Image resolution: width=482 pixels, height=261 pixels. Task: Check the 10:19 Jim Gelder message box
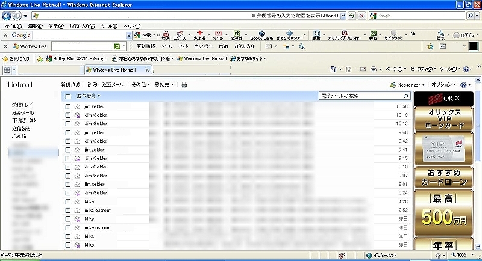68,115
